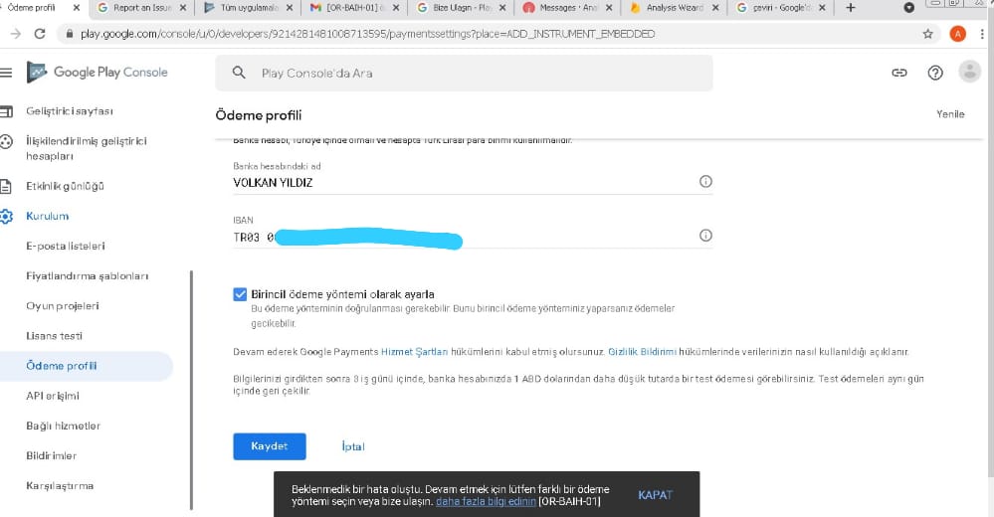The height and width of the screenshot is (517, 994).
Task: Open daha fazla bilgi edinin link
Action: click(486, 501)
